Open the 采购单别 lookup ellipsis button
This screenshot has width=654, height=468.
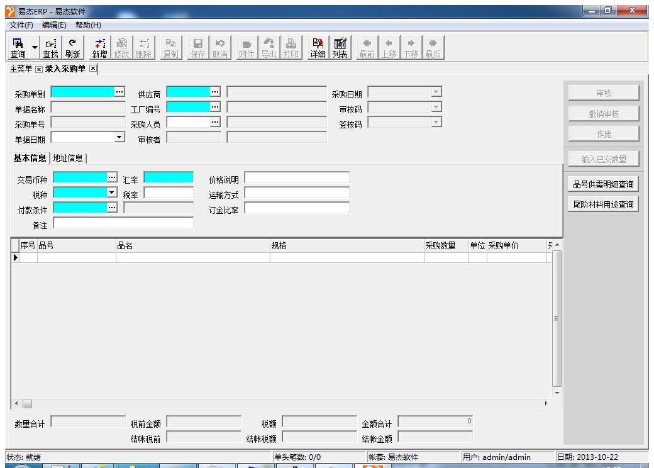pos(119,92)
